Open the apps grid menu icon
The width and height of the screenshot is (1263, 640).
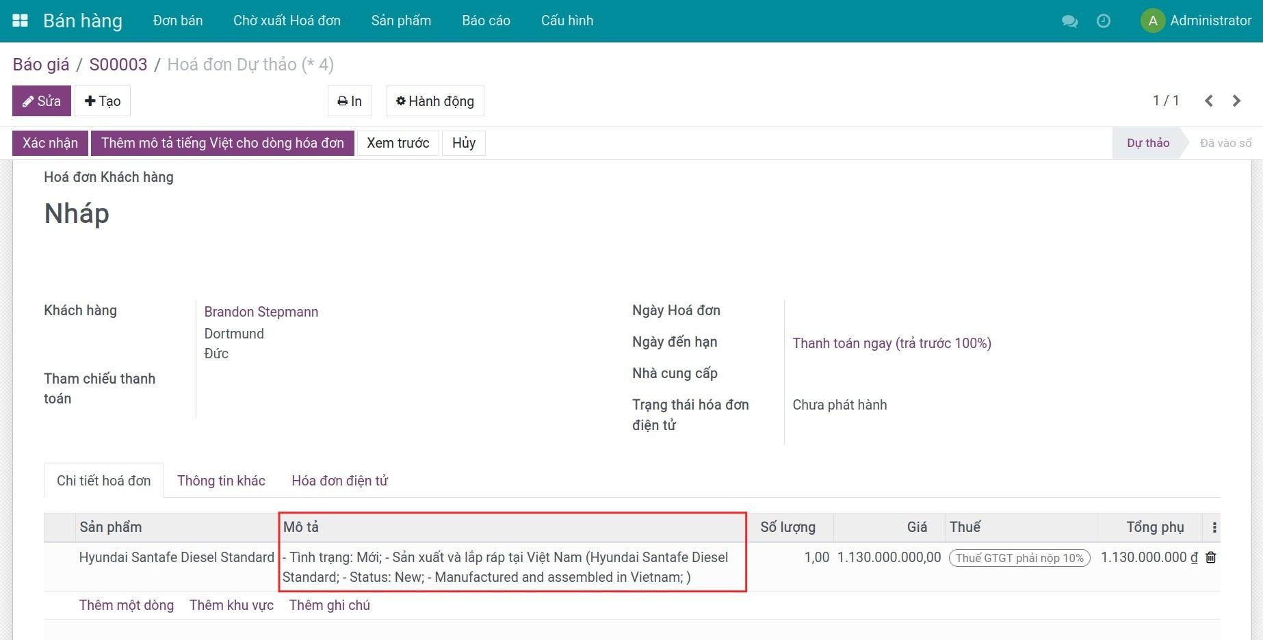tap(21, 21)
